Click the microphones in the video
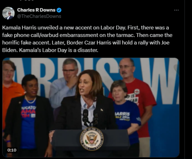192x159 pixels. (x=90, y=117)
